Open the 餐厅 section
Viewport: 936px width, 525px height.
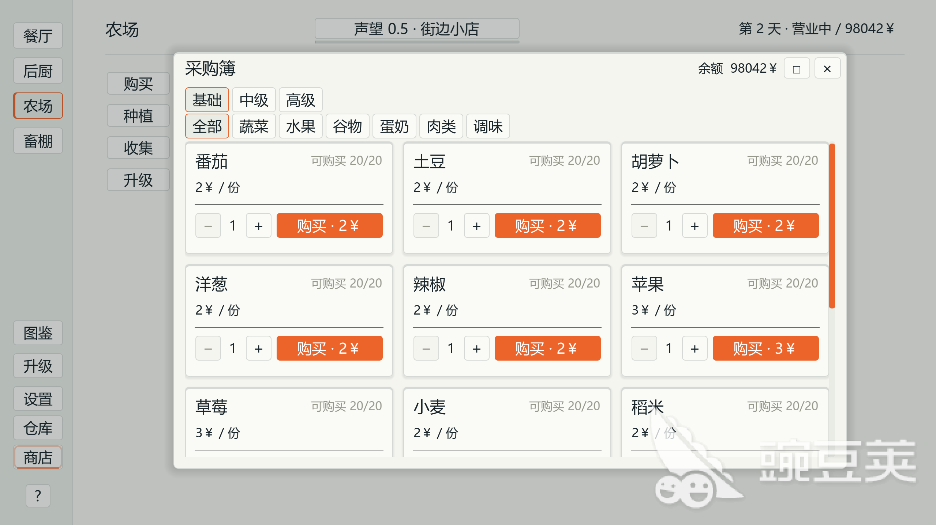pyautogui.click(x=38, y=36)
